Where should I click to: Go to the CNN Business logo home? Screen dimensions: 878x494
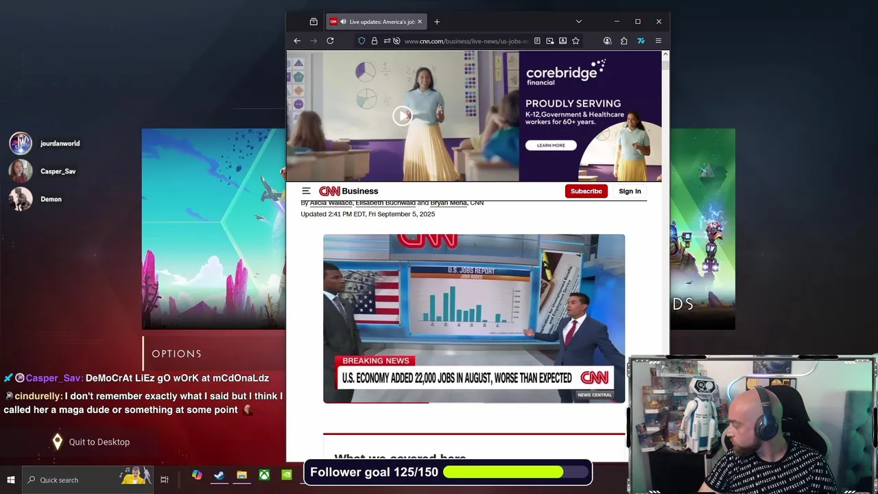pos(348,191)
